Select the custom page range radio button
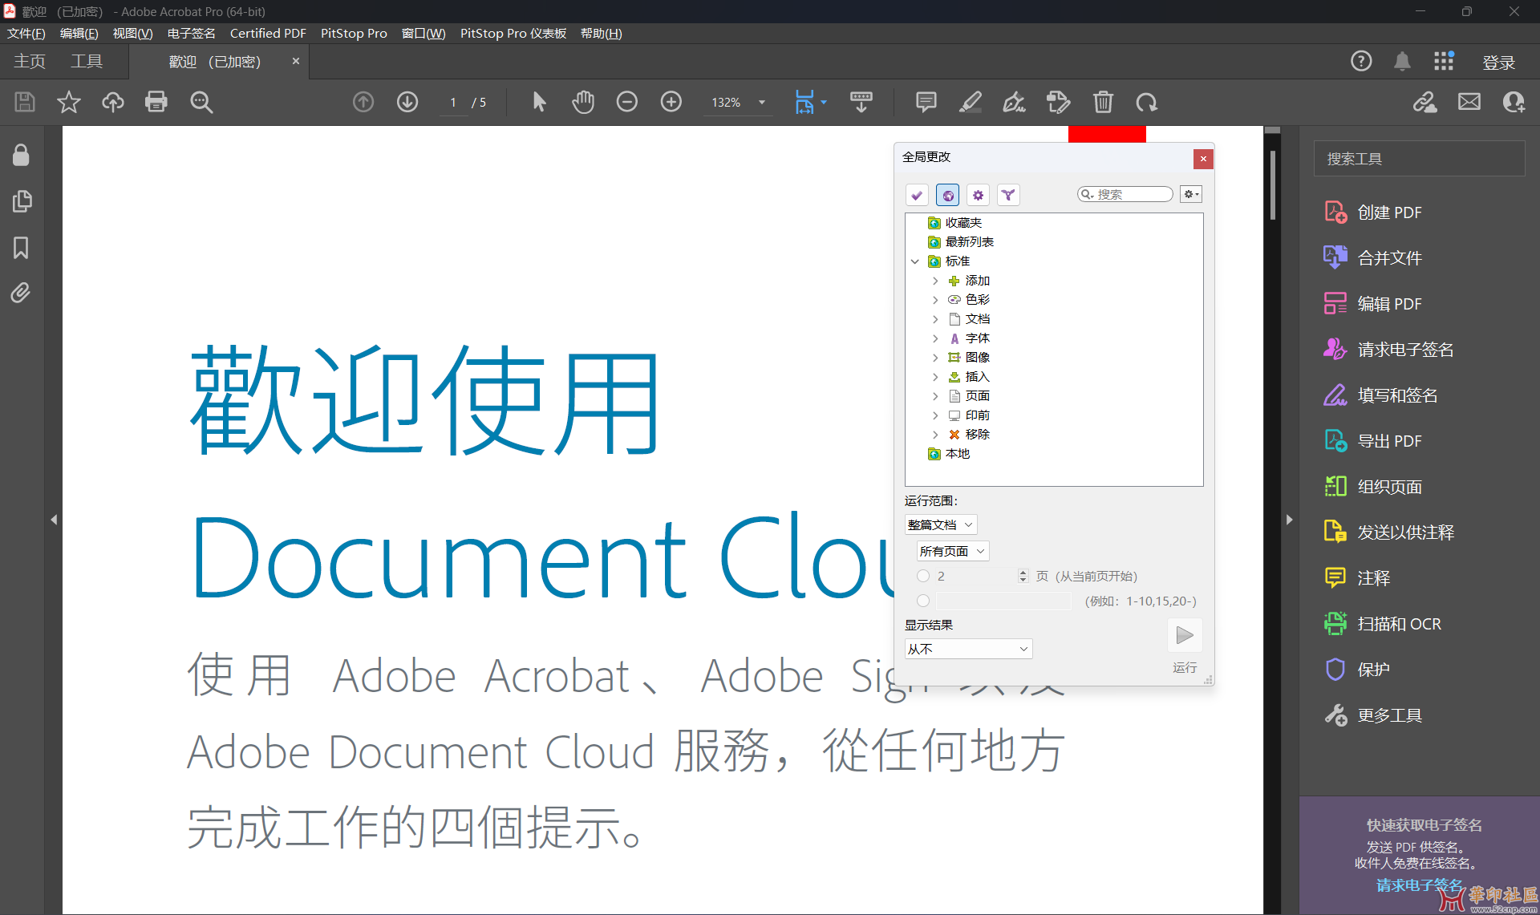1540x915 pixels. pos(923,601)
